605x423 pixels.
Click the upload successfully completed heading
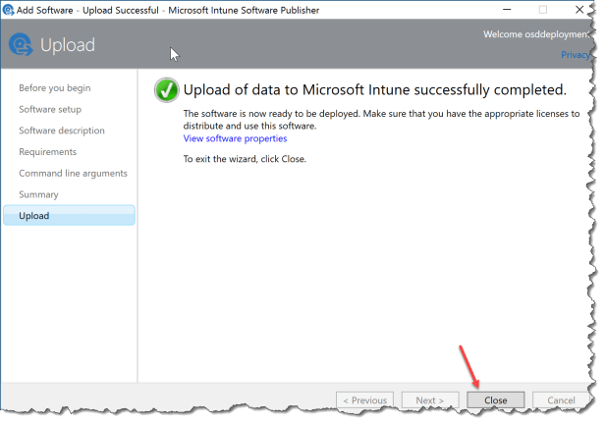click(375, 90)
